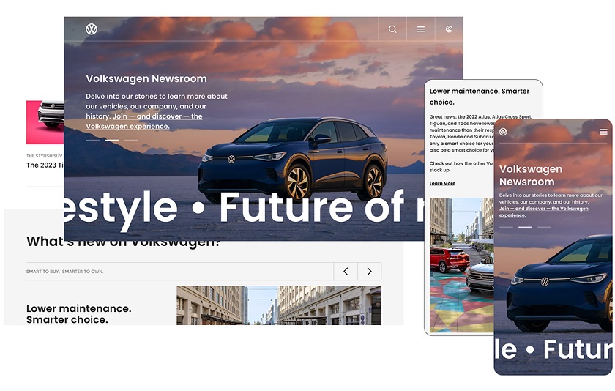This screenshot has height=391, width=615.
Task: Select third slide indicator on mobile hero
Action: pos(544,227)
